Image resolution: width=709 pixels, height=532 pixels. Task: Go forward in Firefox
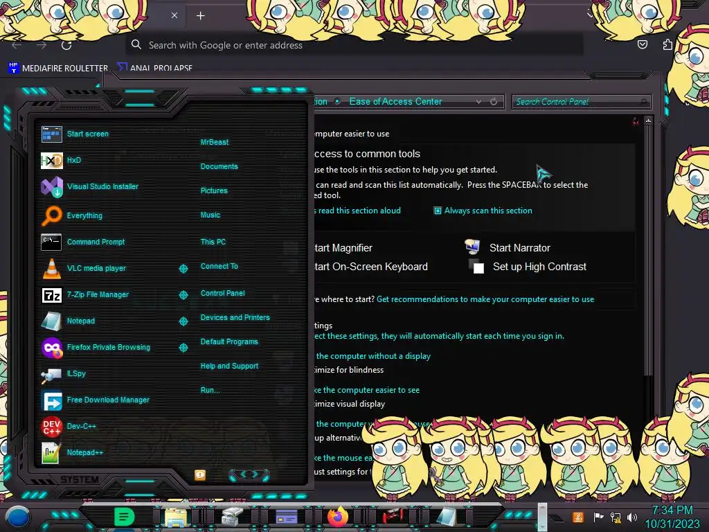pos(42,45)
